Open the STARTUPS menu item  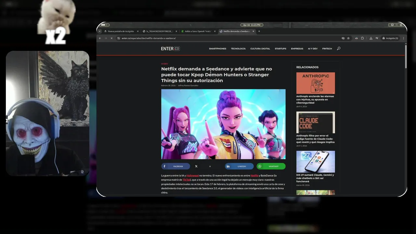pos(280,49)
